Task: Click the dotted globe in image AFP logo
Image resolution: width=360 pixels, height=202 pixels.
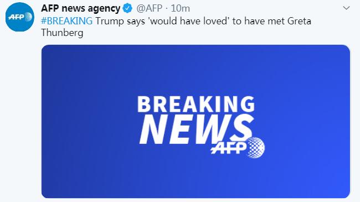Action: (255, 148)
